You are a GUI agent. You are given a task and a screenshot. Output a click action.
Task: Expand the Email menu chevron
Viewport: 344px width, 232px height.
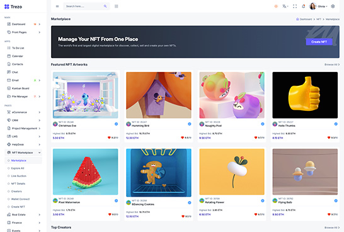click(40, 80)
